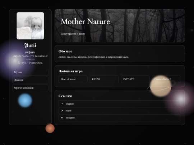
Task: Open the instagram link
Action: [120, 118]
